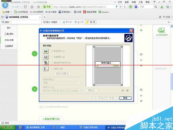Click the 添加步骤方法 button
Image resolution: width=173 pixels, height=130 pixels.
coord(51,119)
